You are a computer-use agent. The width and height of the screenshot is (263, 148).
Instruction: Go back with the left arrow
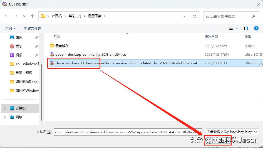click(x=6, y=16)
